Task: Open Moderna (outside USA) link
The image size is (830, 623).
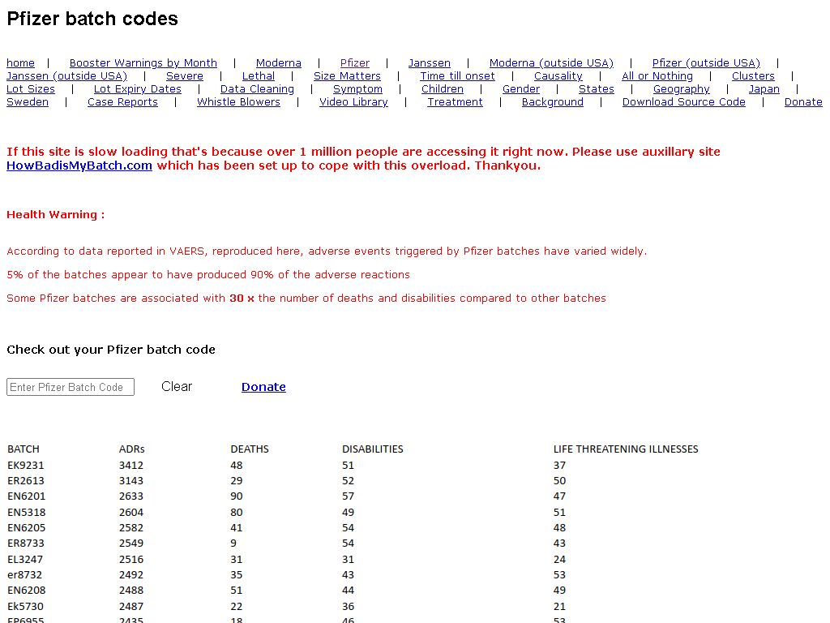Action: (551, 63)
